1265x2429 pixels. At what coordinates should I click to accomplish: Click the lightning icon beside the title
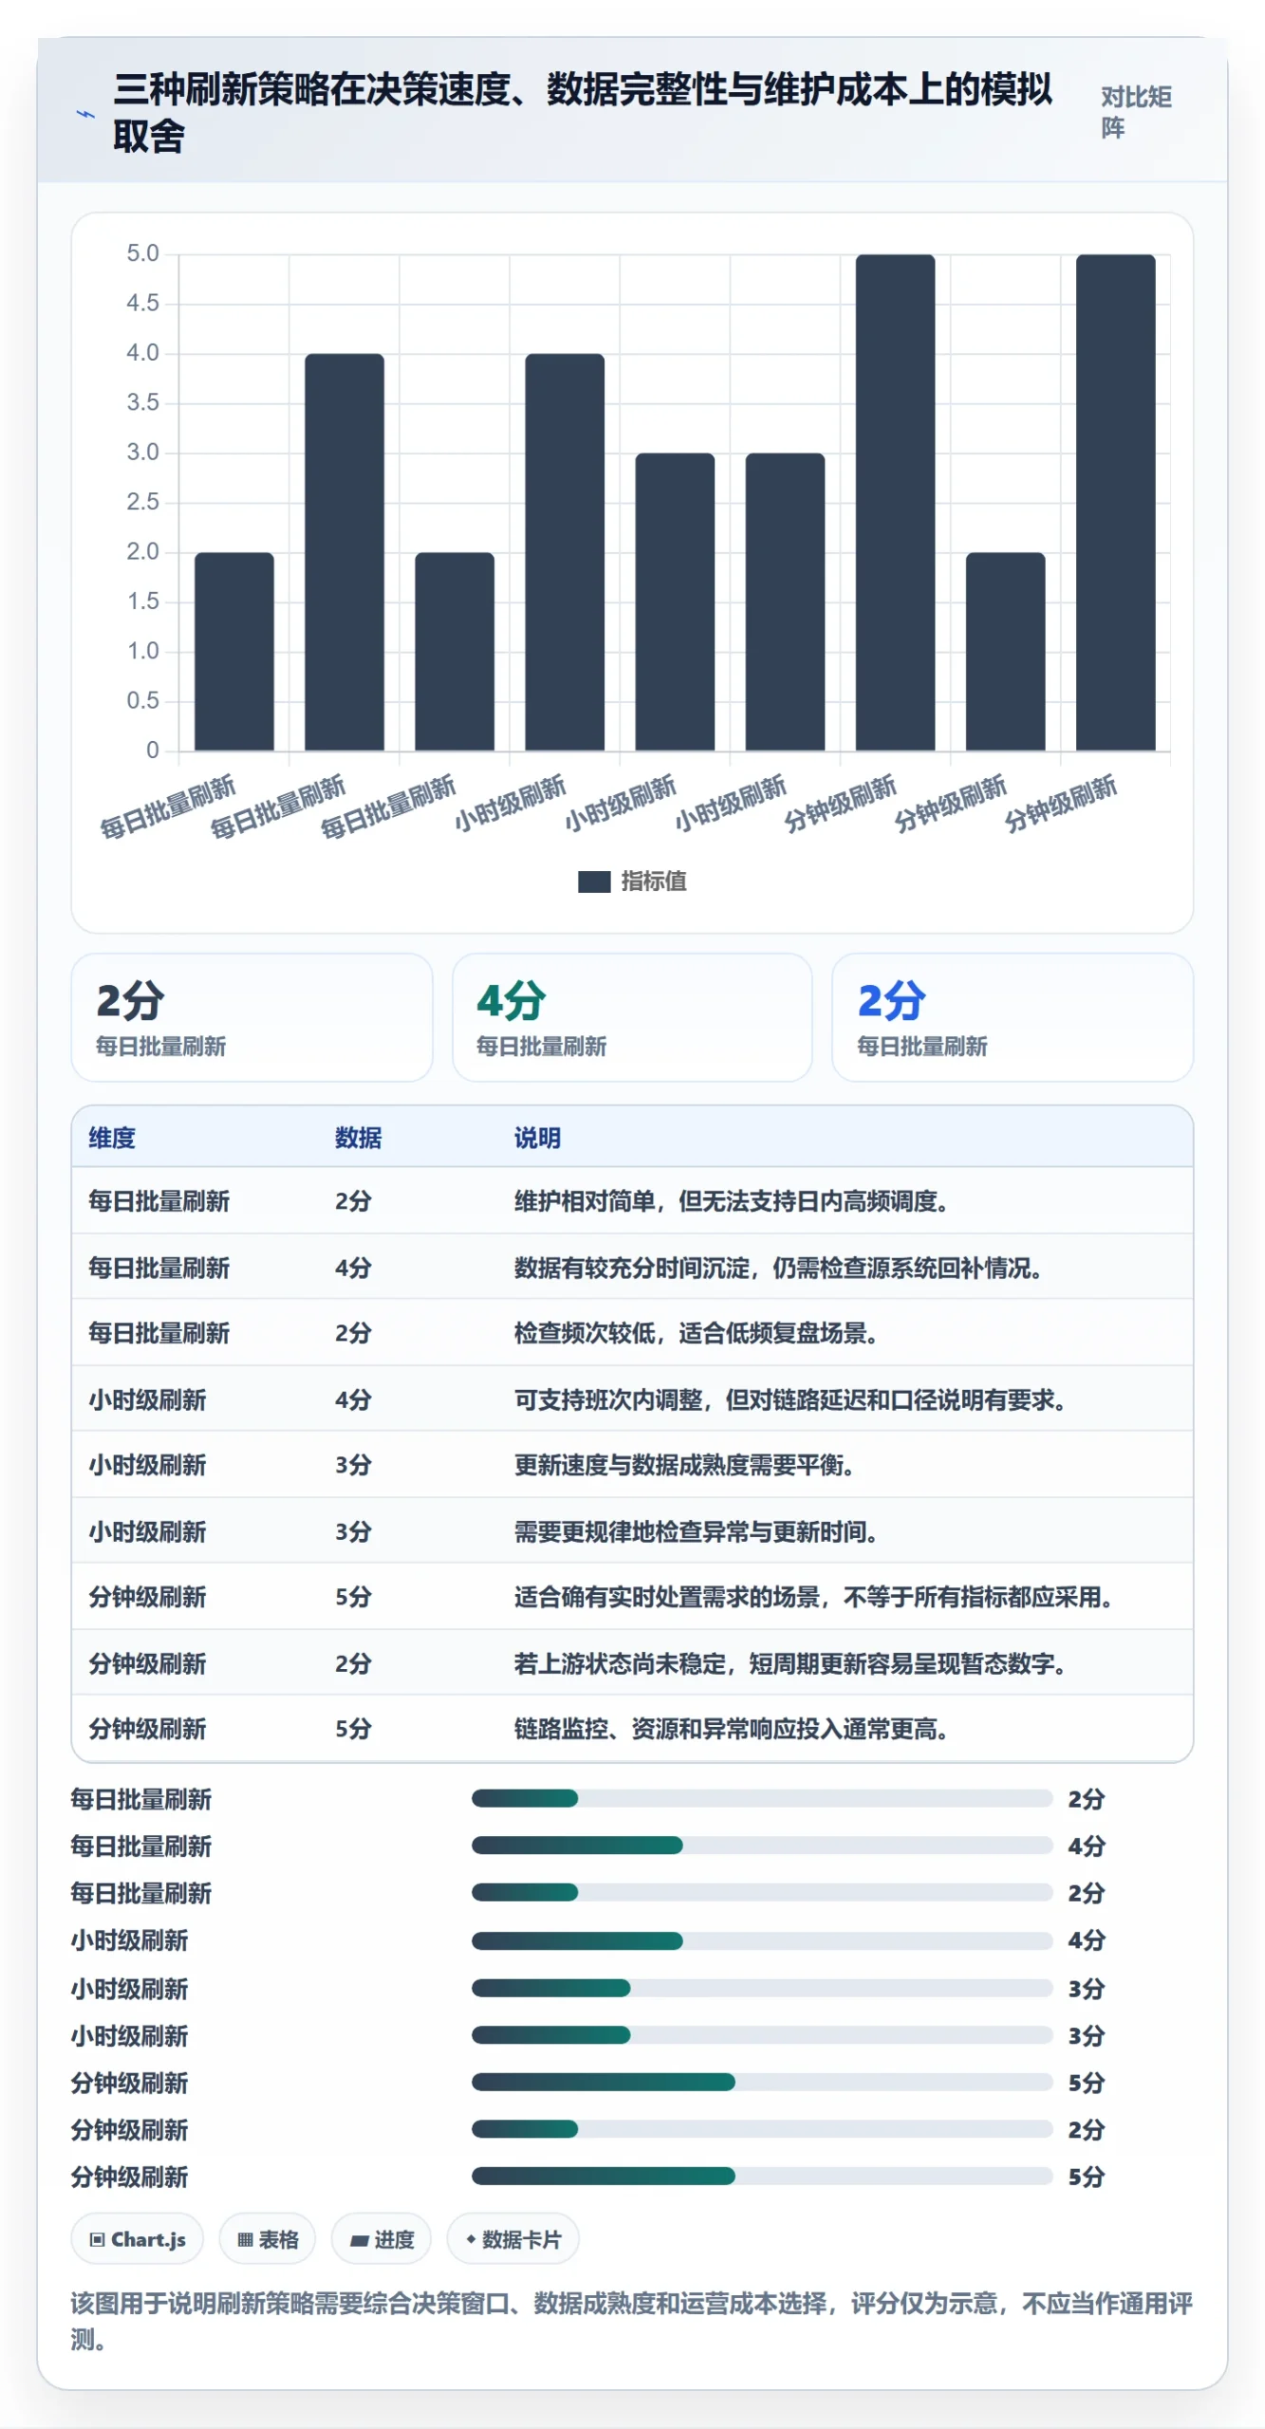85,114
